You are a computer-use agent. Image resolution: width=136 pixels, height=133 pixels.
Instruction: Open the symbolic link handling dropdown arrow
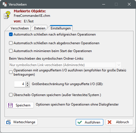(x=119, y=65)
